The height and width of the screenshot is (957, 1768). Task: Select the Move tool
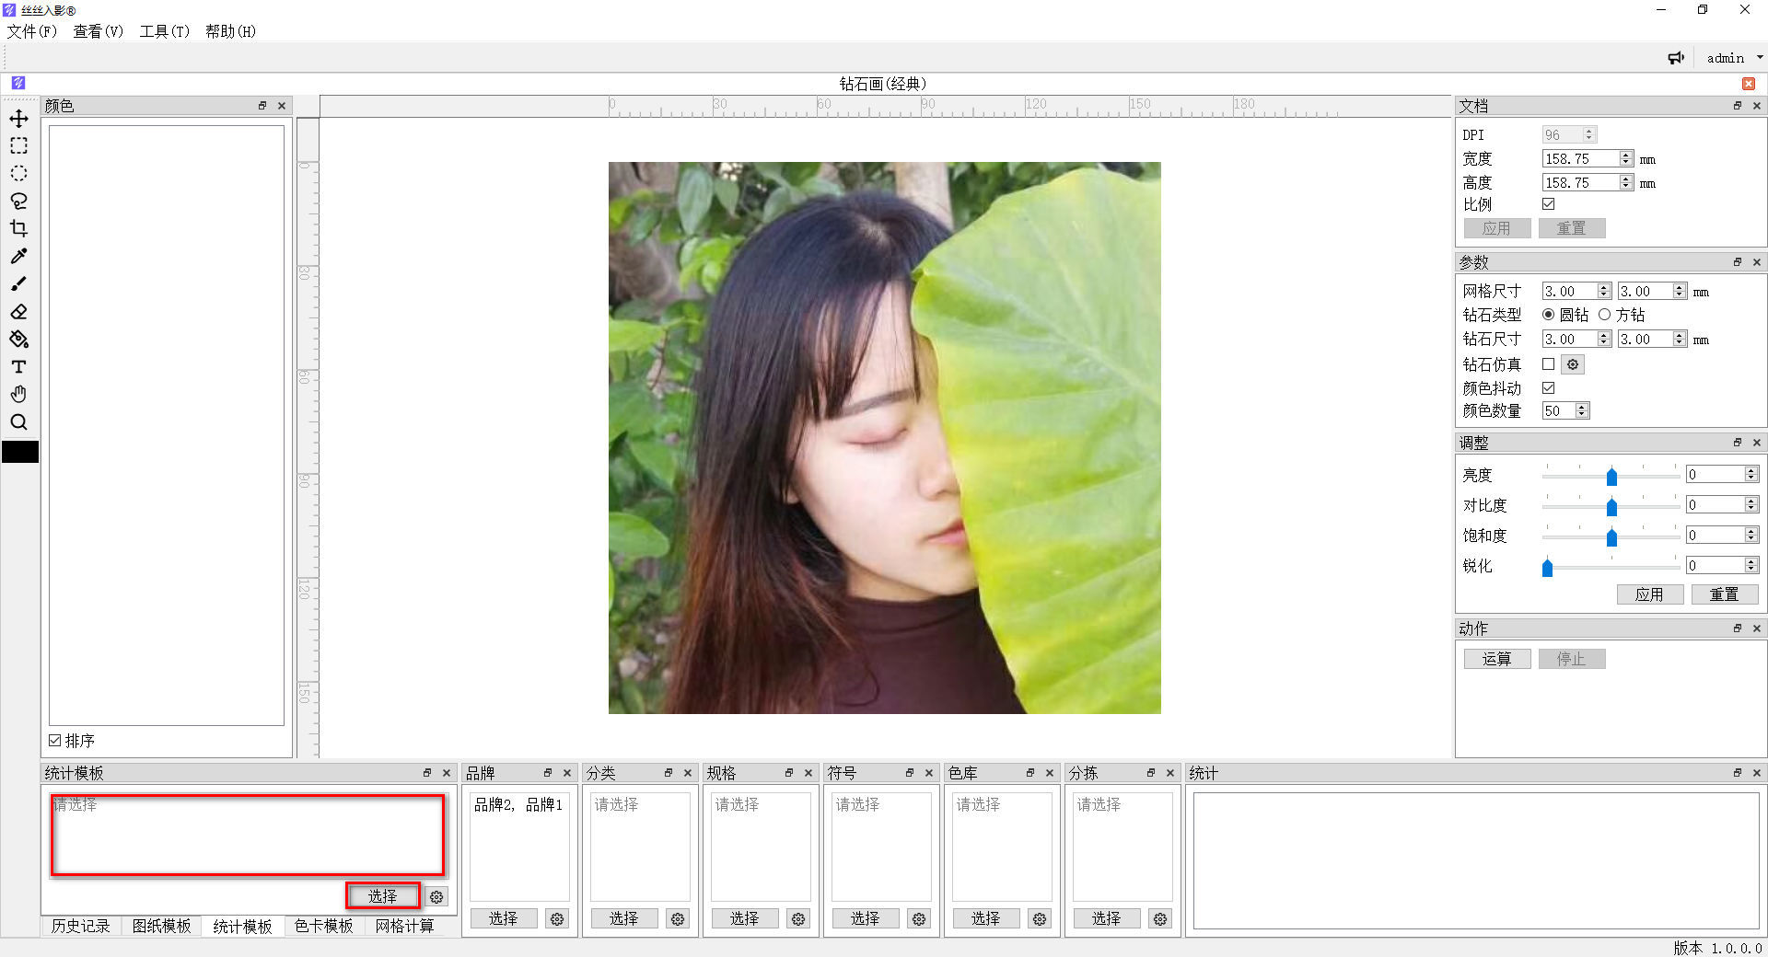(x=19, y=118)
